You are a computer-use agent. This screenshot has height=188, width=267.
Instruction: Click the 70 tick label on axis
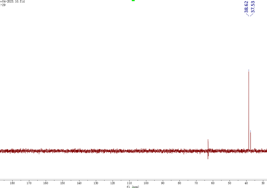(x=196, y=183)
